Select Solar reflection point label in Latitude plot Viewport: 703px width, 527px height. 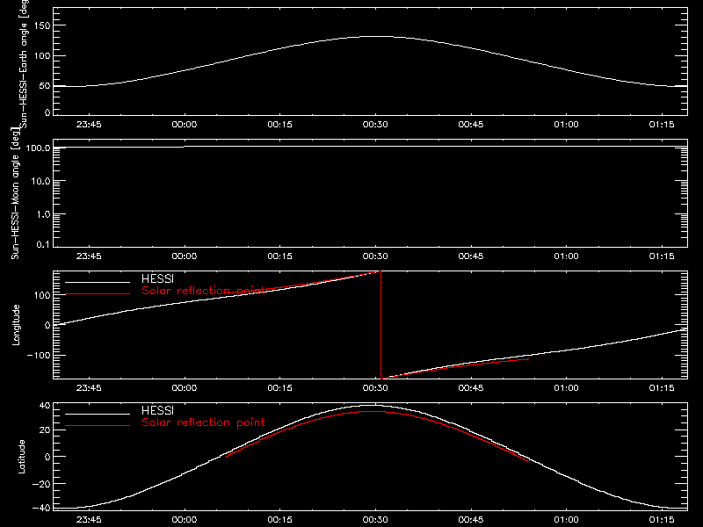(x=203, y=422)
